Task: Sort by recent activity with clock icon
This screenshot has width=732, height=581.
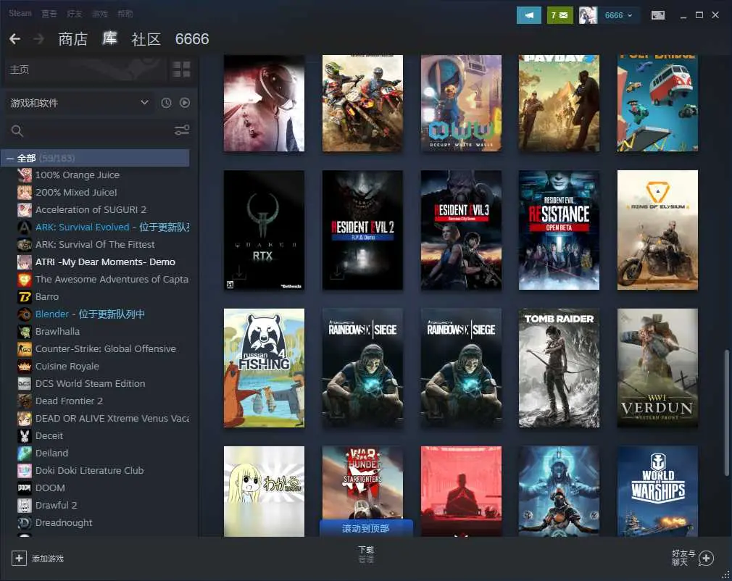Action: (x=166, y=103)
